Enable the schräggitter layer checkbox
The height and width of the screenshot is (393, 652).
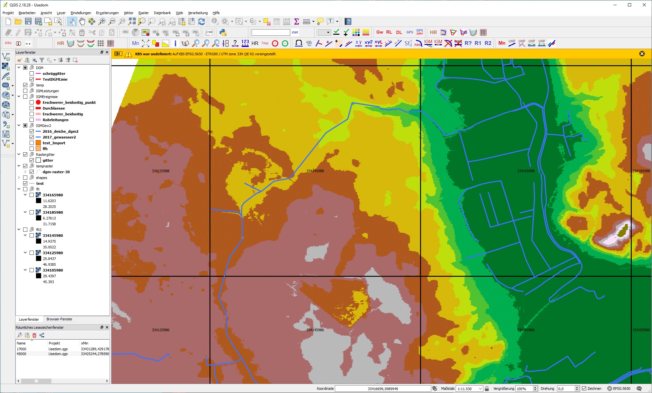click(x=32, y=74)
